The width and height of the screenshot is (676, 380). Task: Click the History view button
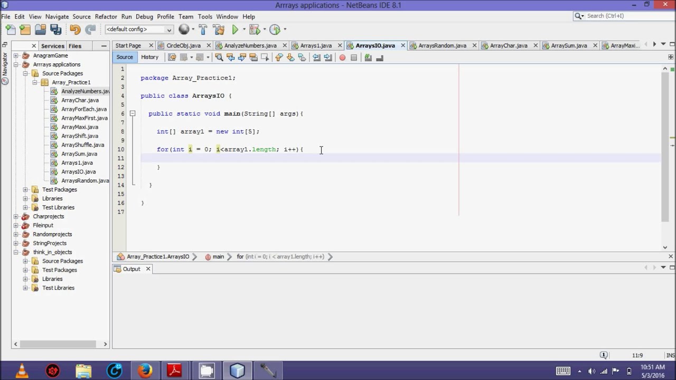point(149,57)
